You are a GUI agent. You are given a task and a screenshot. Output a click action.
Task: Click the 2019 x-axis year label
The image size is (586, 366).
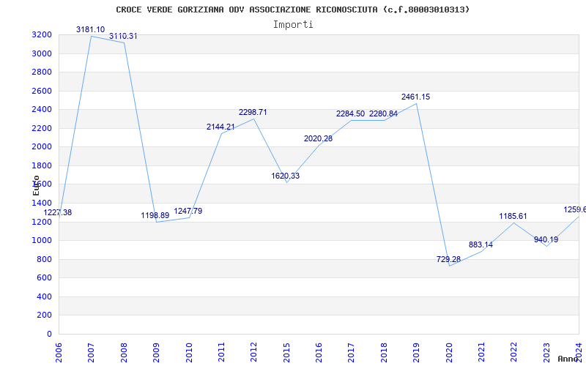(416, 352)
